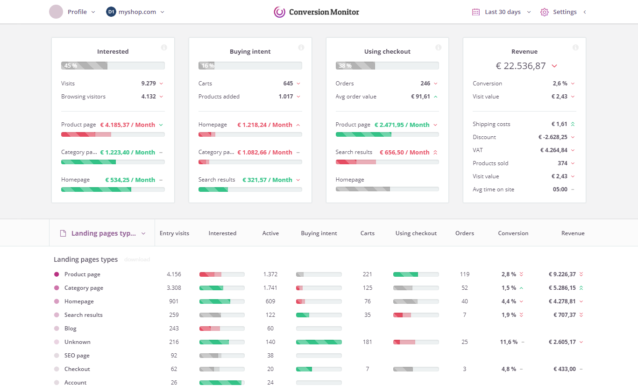This screenshot has width=638, height=392.
Task: Click the calendar icon beside Last 30 days
Action: pos(476,12)
